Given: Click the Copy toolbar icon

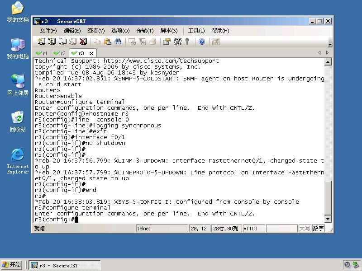Looking at the screenshot, I should click(x=97, y=42).
